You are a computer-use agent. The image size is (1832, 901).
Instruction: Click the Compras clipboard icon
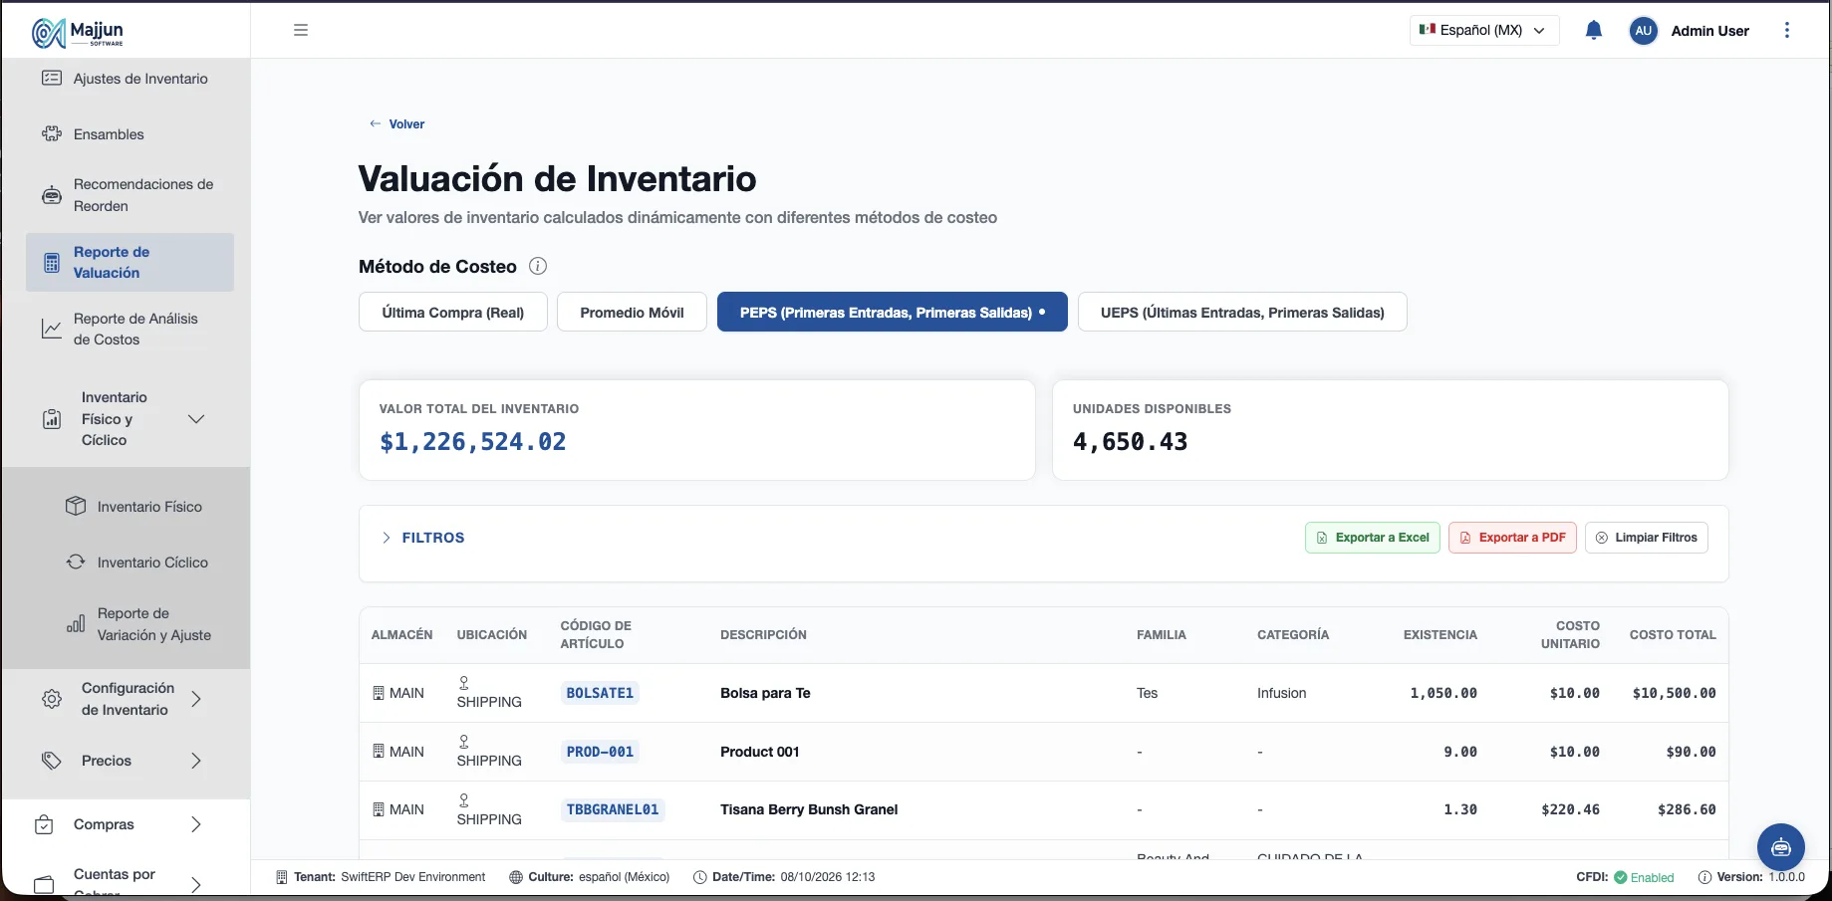pyautogui.click(x=44, y=824)
